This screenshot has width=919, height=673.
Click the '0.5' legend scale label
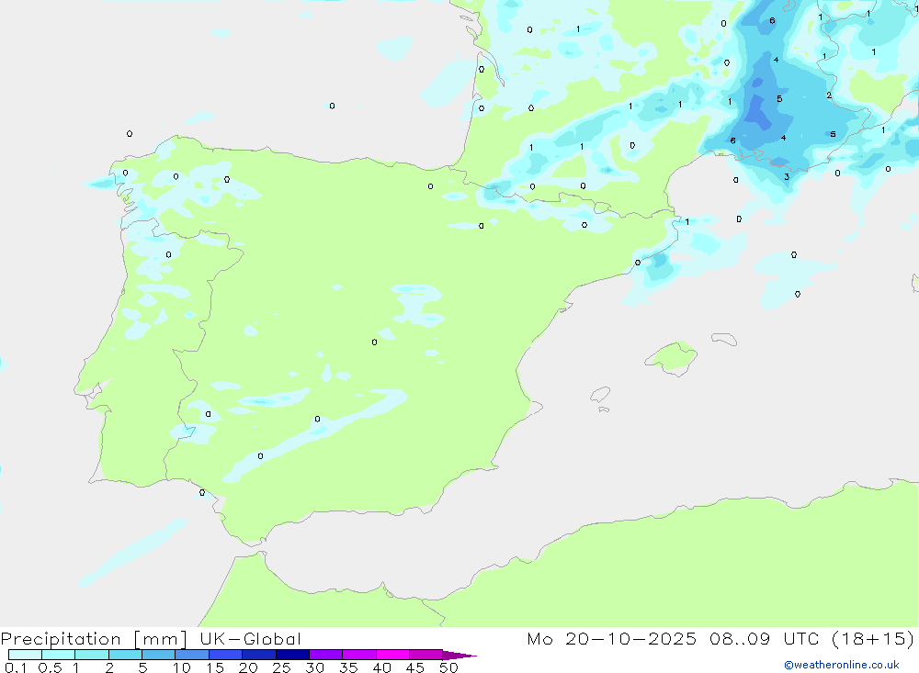(50, 667)
